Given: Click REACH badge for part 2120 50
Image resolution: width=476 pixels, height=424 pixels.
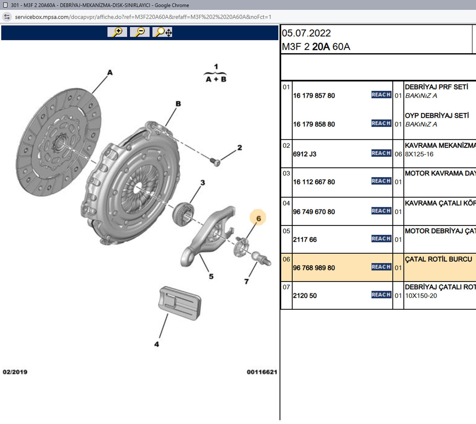Looking at the screenshot, I should pyautogui.click(x=381, y=295).
